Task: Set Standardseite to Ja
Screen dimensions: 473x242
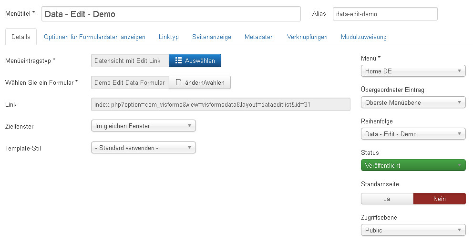Action: point(387,199)
